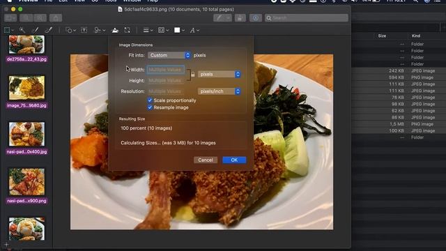This screenshot has width=446, height=251.
Task: Open the border color menu
Action: tap(163, 30)
